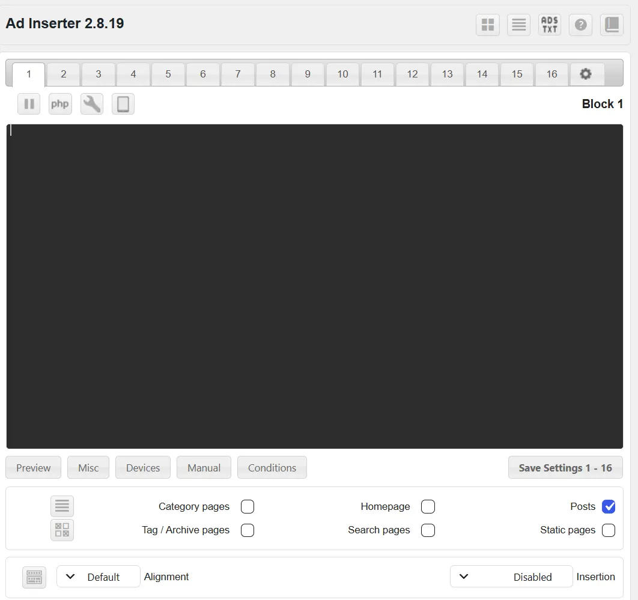638x600 pixels.
Task: Open the gear settings tab
Action: [586, 74]
